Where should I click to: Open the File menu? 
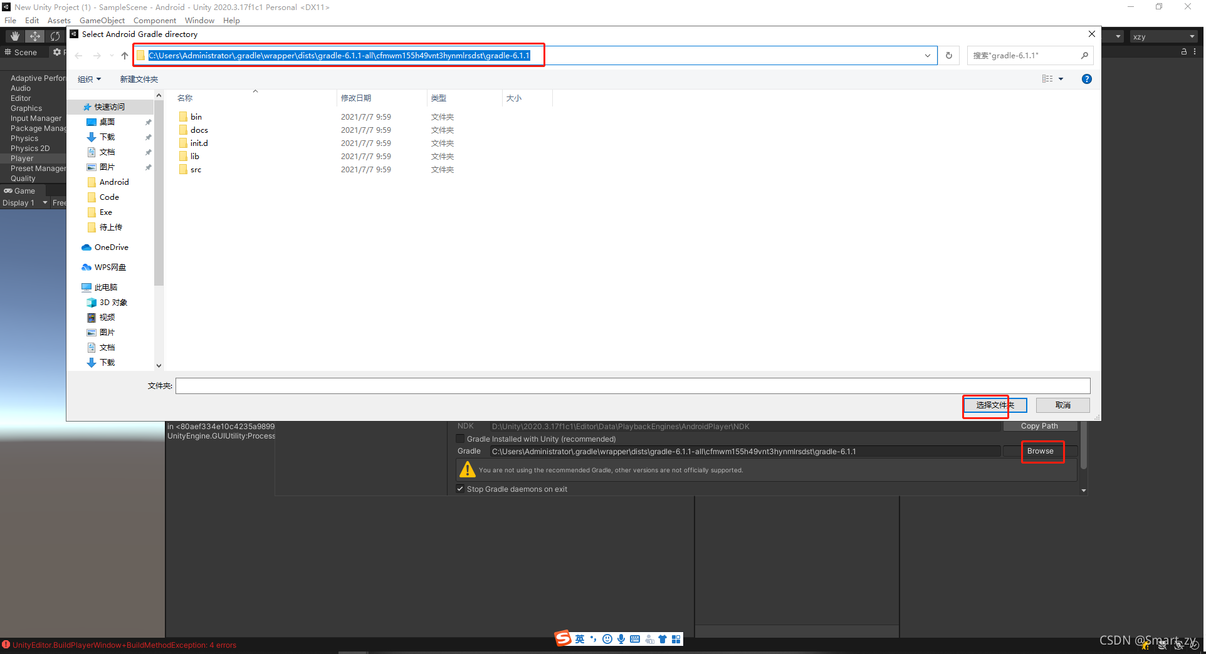coord(10,20)
